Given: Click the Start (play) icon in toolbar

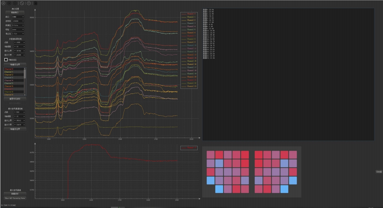Looking at the screenshot, I should point(3,3).
